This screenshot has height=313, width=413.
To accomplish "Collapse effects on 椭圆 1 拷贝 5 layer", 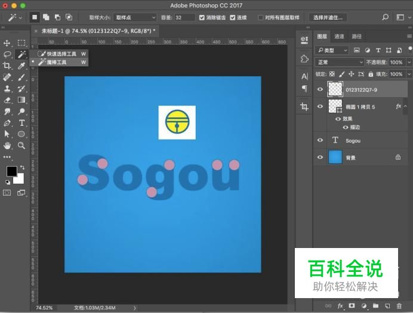I will [405, 107].
